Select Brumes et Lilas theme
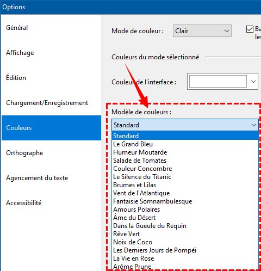The image size is (261, 271). [x=185, y=185]
